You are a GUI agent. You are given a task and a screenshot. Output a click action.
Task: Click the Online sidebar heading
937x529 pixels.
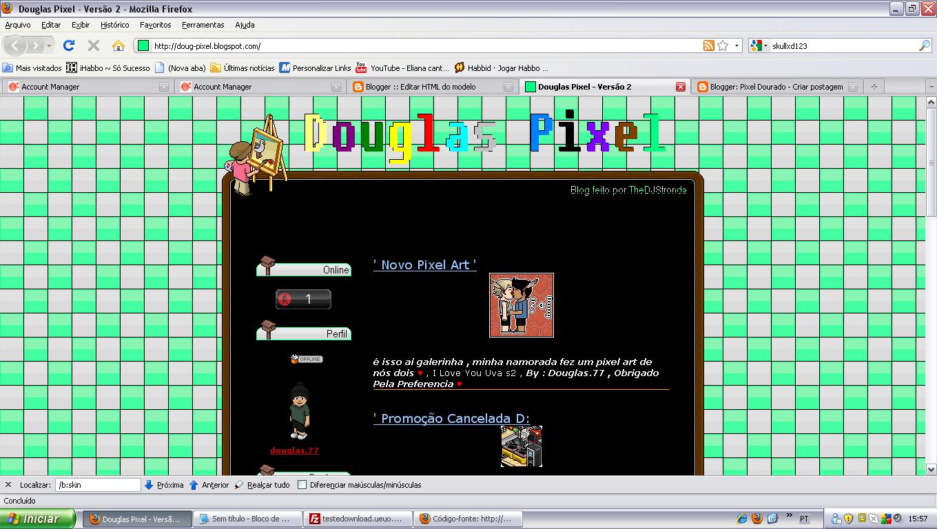coord(304,267)
